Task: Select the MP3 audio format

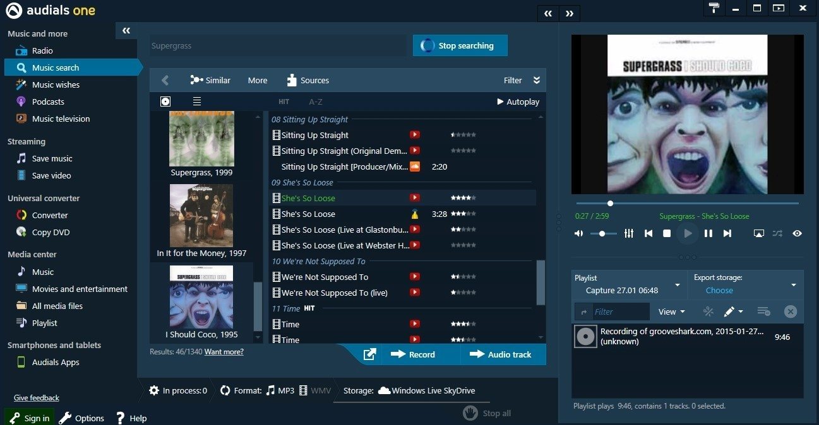Action: tap(280, 390)
